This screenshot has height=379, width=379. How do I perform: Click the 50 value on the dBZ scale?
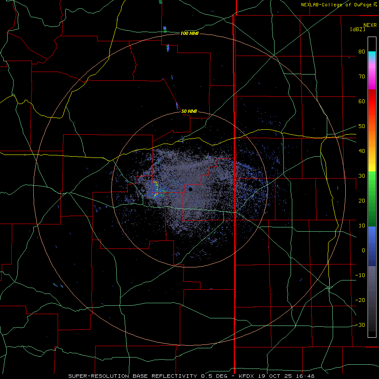362,126
